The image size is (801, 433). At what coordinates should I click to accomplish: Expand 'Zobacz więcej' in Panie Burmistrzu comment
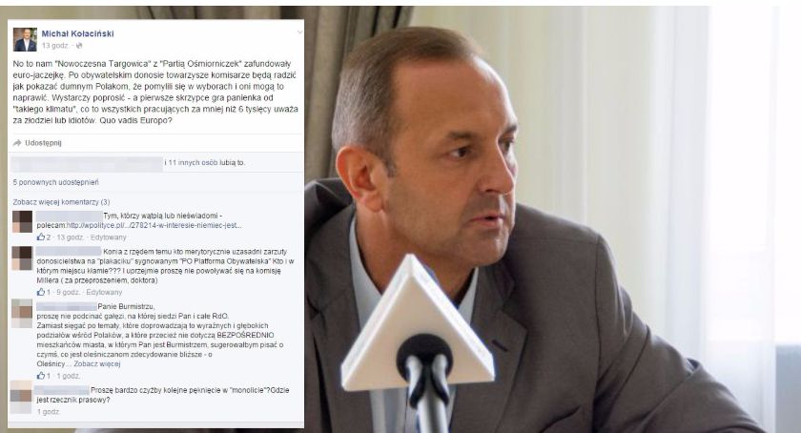point(97,364)
